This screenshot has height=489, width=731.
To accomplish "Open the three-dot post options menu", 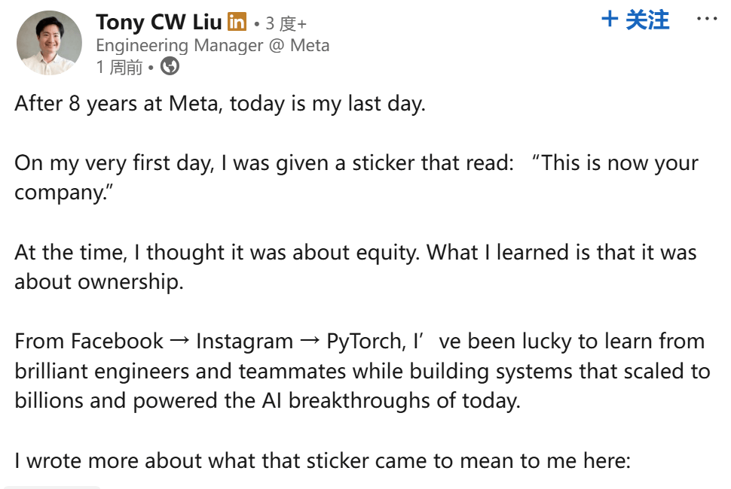I will point(706,19).
